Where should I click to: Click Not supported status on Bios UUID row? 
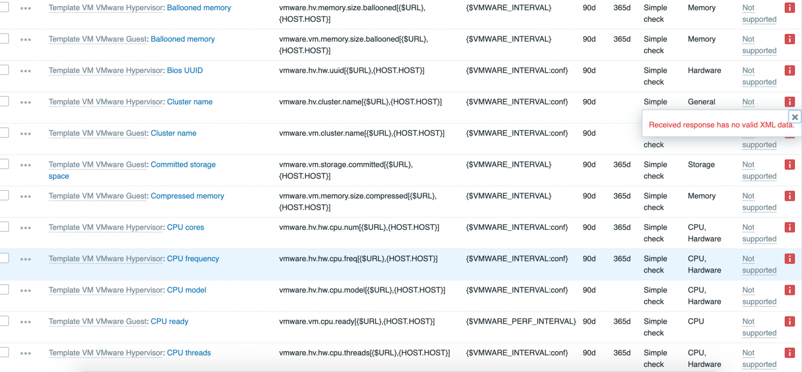point(759,76)
